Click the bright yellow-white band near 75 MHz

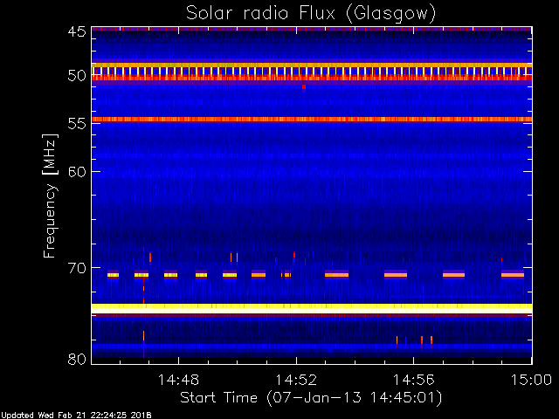312,308
